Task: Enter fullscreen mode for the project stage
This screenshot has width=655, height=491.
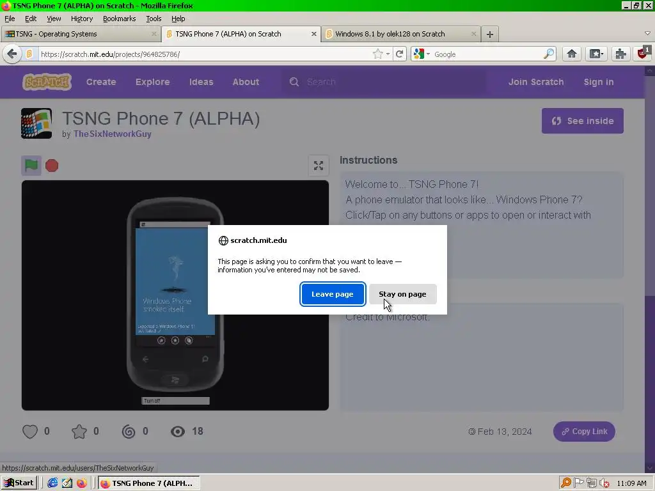Action: [319, 166]
